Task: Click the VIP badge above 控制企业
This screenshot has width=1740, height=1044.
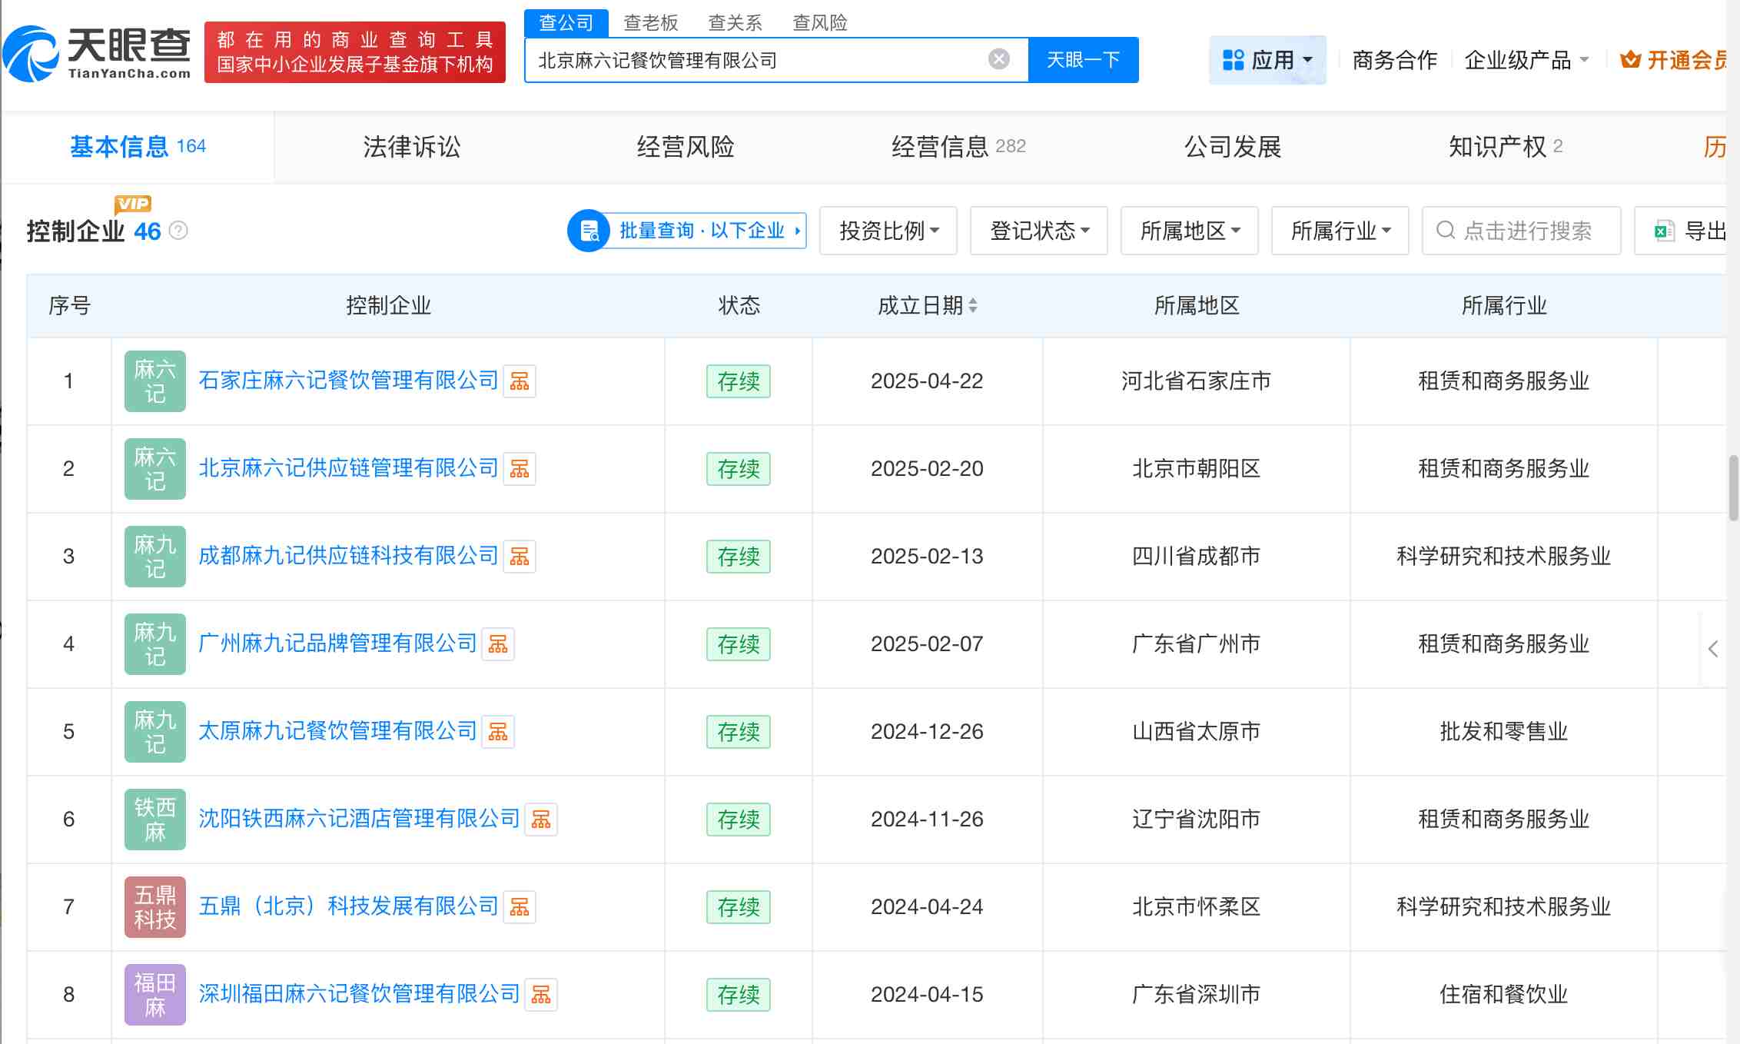Action: pos(132,203)
